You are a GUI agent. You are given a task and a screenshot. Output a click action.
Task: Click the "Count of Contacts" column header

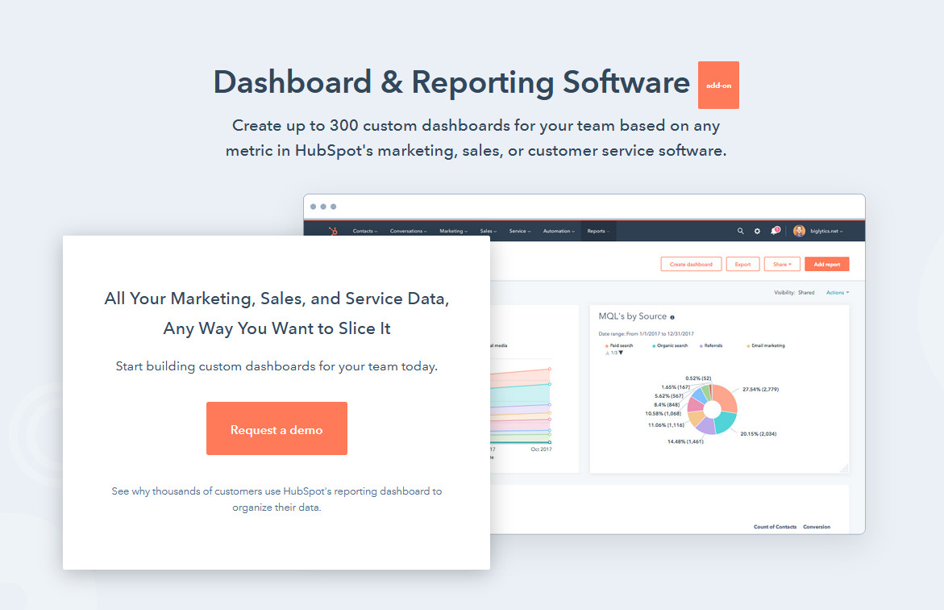point(775,527)
